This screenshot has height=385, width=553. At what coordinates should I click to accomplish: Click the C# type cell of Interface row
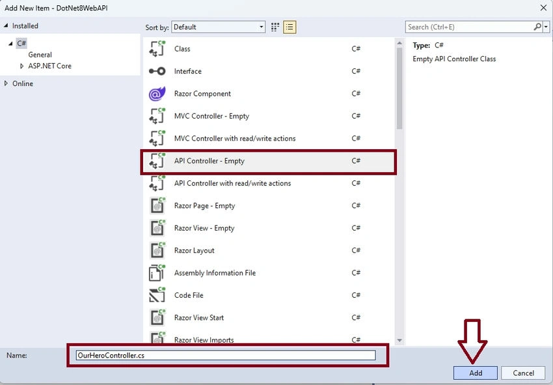(x=356, y=71)
